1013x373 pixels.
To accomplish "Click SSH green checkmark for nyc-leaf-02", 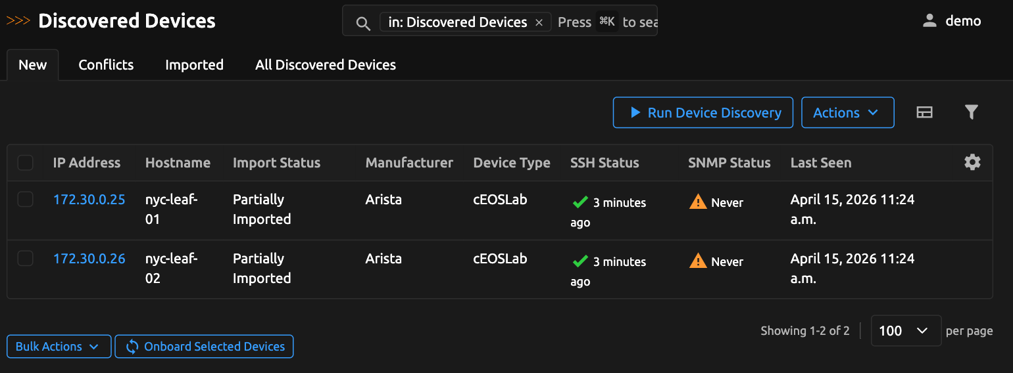I will pos(580,261).
